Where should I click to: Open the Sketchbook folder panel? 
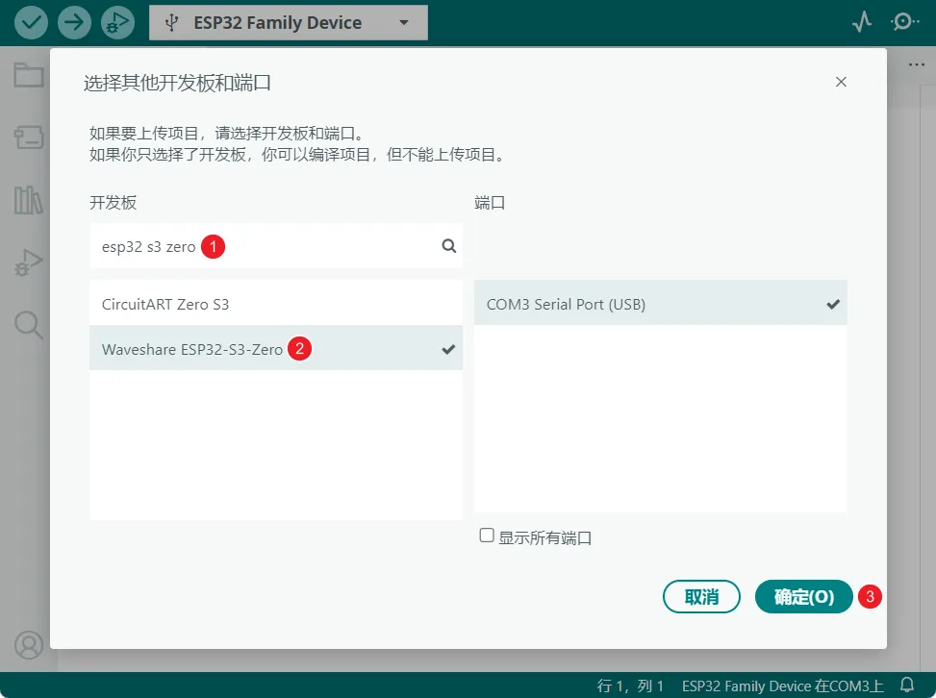pos(28,75)
